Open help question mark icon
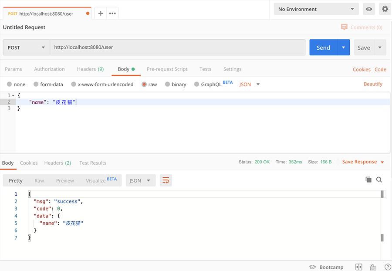The image size is (392, 271). (x=388, y=267)
